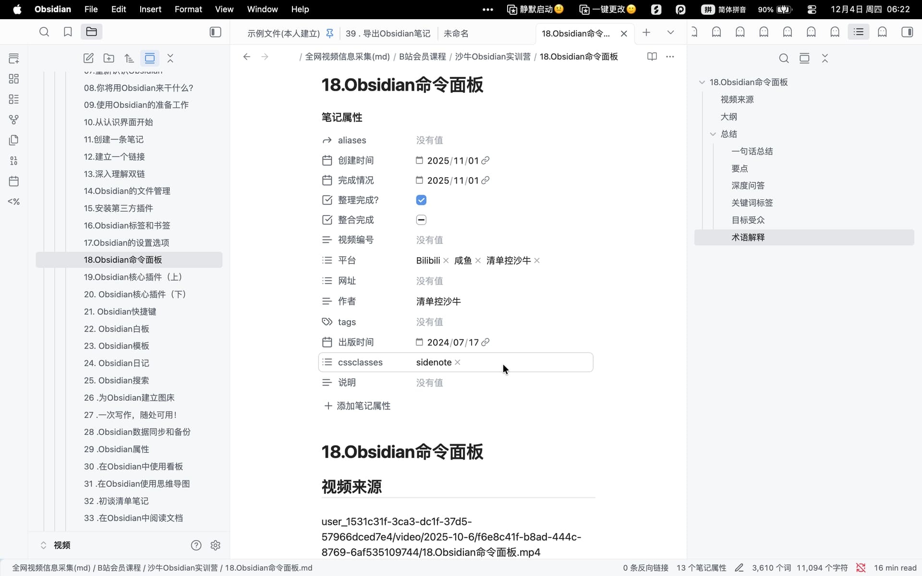Collapse the 总结 outline section

(x=713, y=134)
